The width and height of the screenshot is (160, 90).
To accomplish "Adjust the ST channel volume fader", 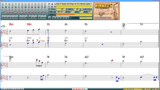I will coord(29,12).
